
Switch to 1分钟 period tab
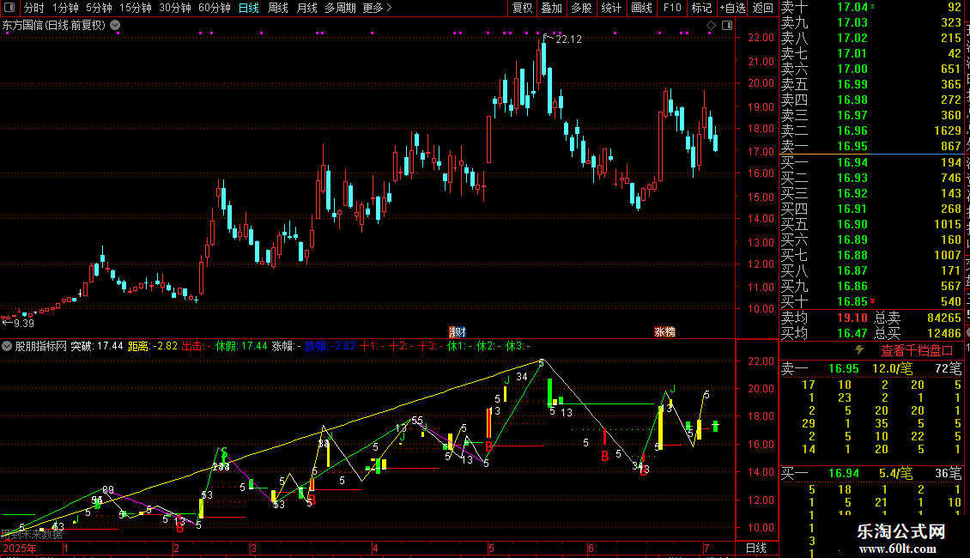[x=65, y=8]
